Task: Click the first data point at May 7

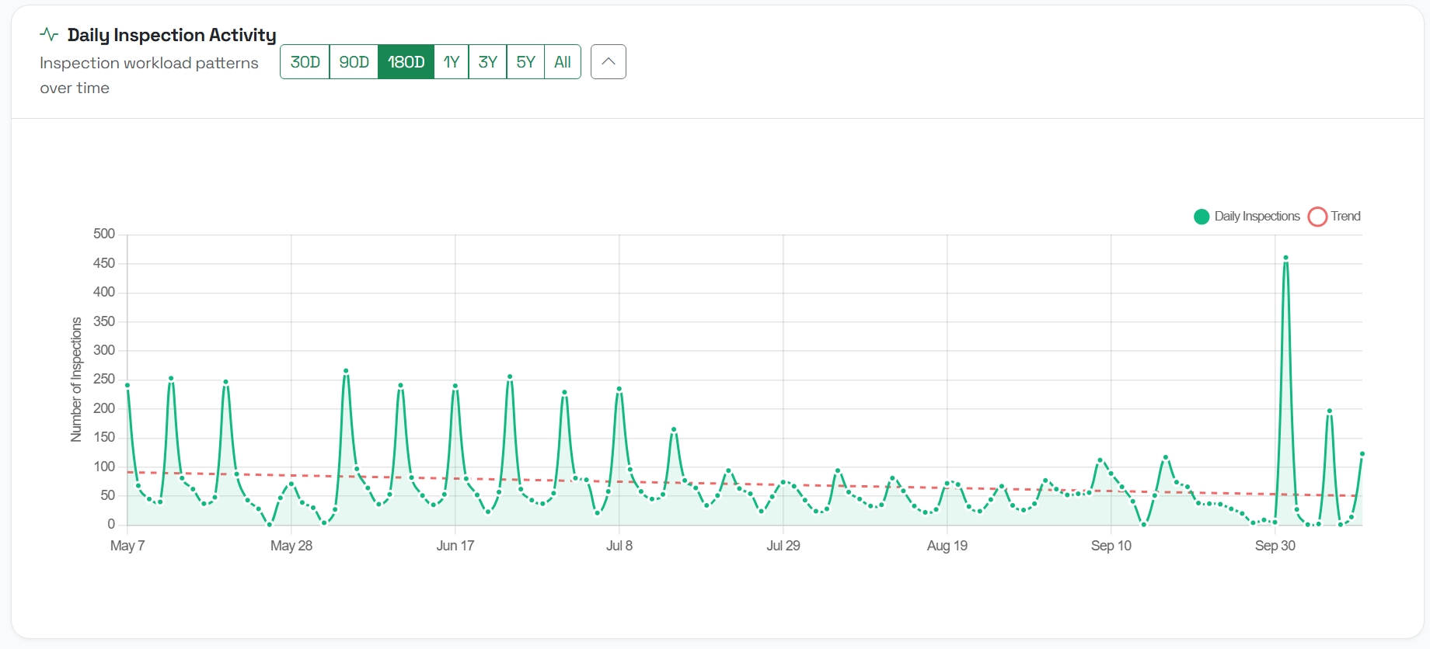Action: [127, 385]
